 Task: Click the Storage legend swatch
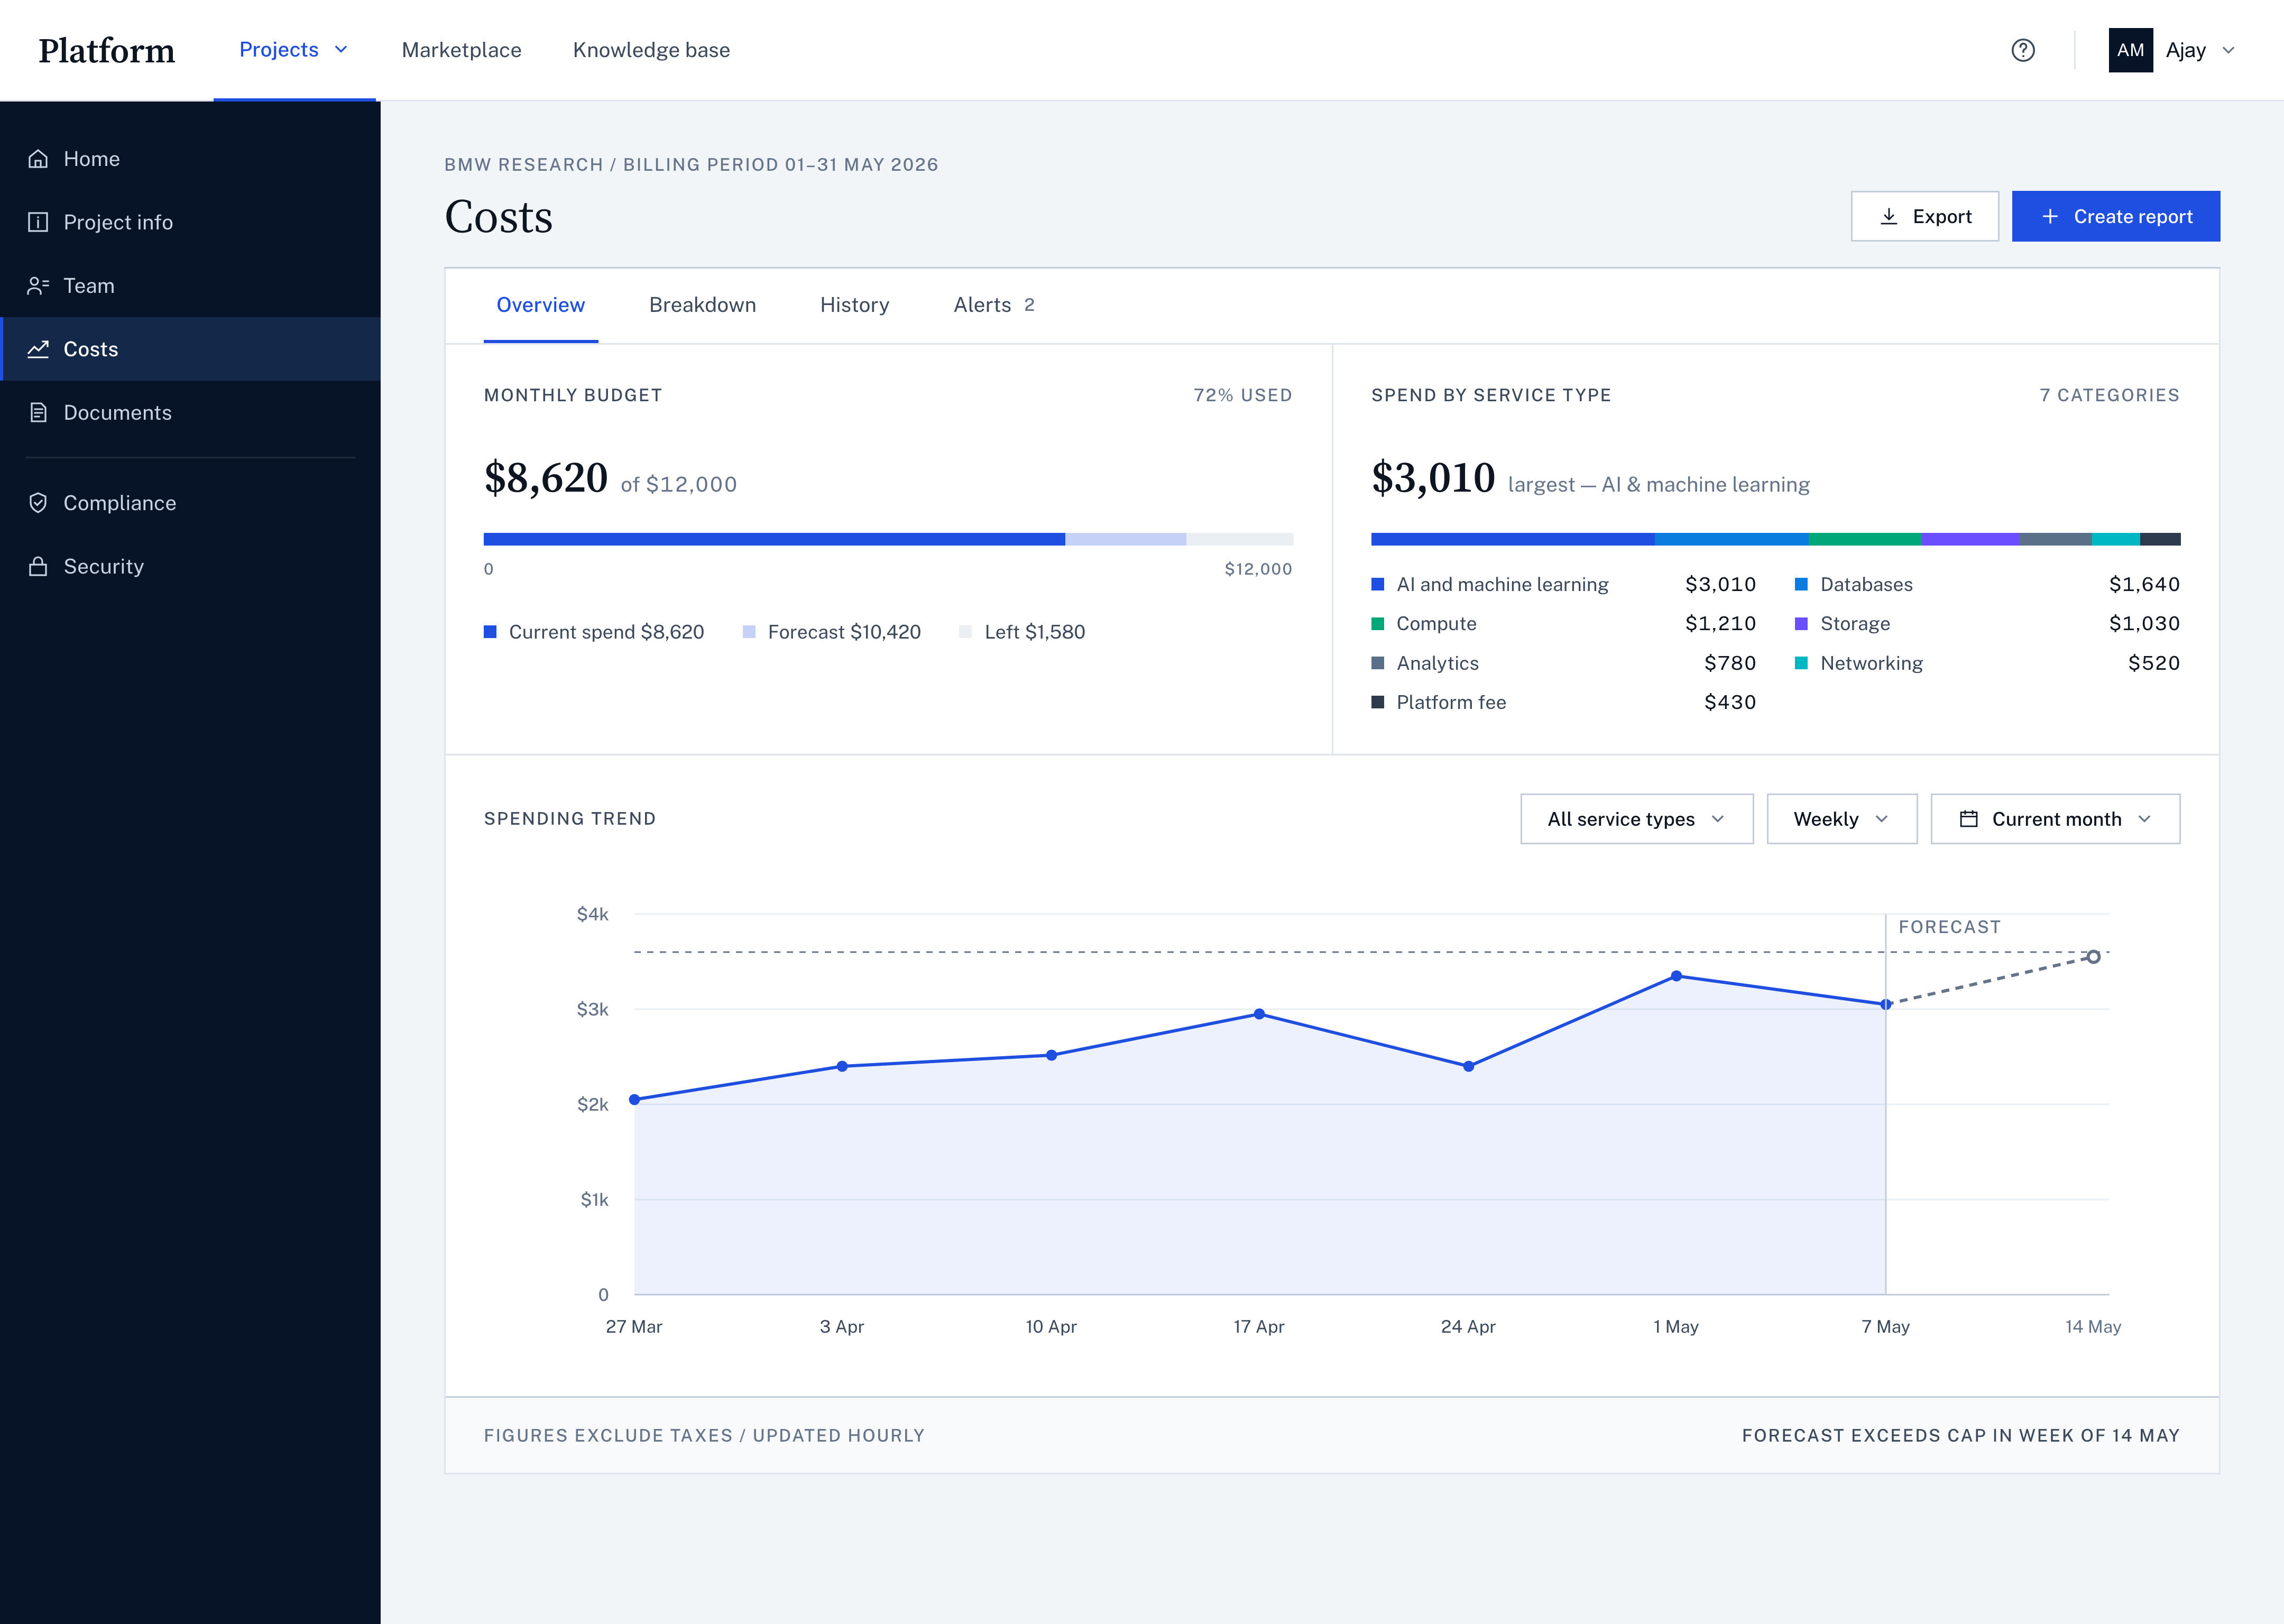(x=1802, y=624)
